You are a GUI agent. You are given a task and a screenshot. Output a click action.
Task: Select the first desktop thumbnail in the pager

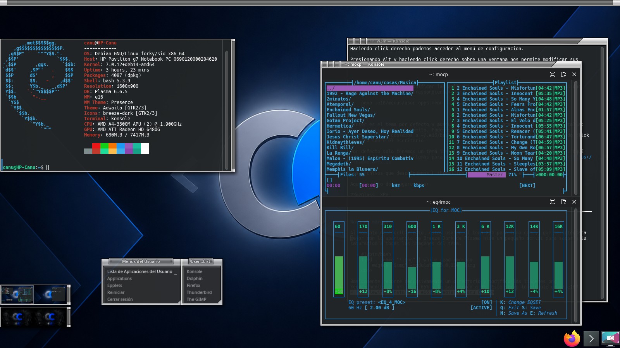pos(17,295)
